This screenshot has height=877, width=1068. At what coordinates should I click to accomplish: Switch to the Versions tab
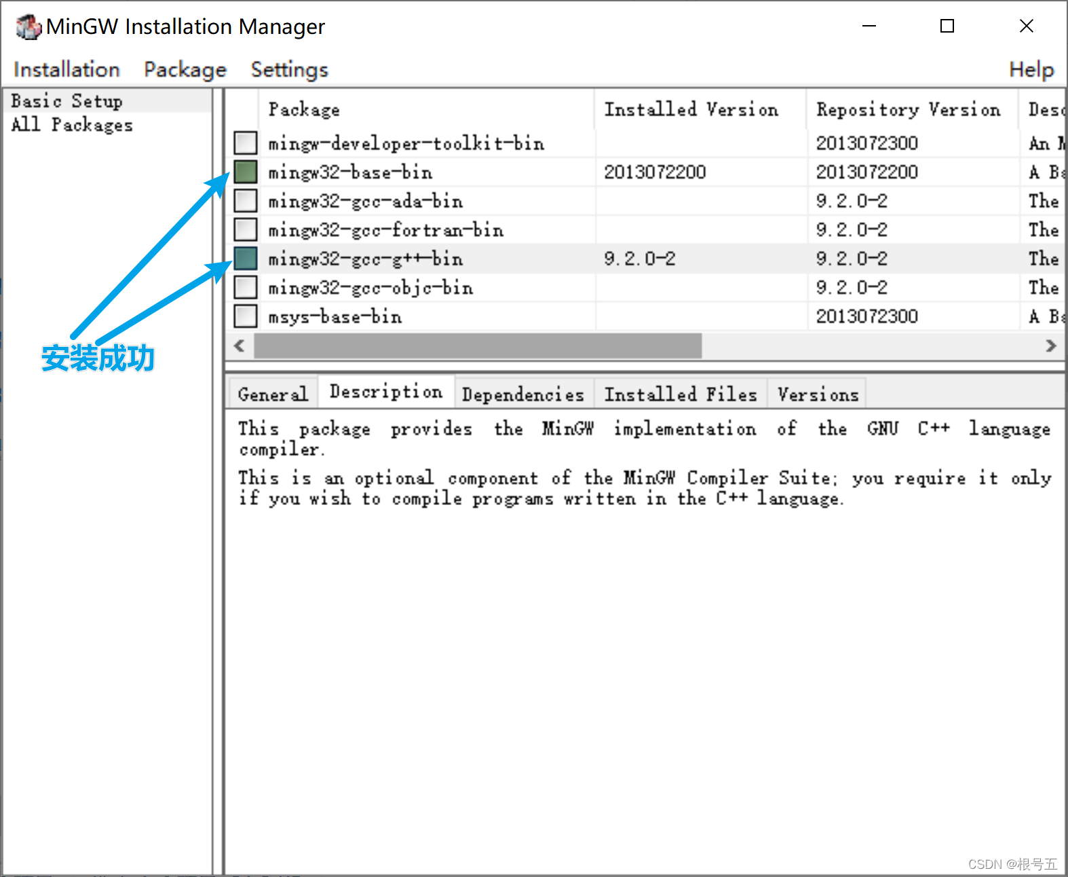[818, 394]
